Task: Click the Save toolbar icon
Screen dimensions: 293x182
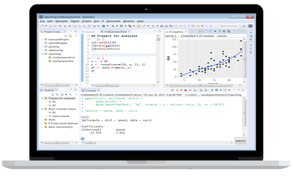Action: [50, 26]
